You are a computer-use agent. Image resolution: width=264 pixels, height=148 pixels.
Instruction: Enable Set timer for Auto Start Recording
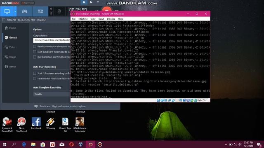(35, 79)
